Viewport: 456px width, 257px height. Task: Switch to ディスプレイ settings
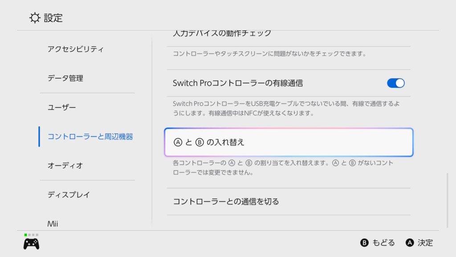tap(69, 195)
